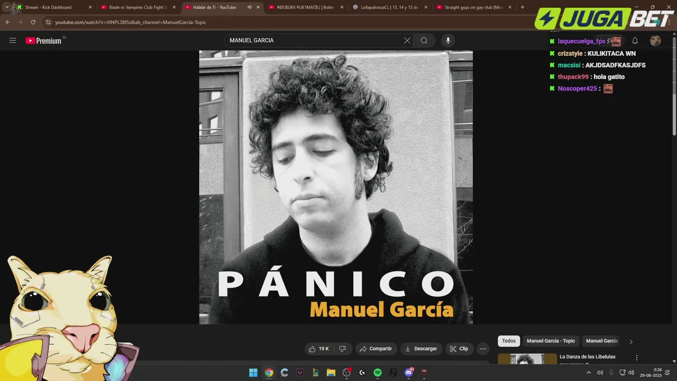This screenshot has height=381, width=677.
Task: Start voice search with microphone icon
Action: [x=448, y=41]
